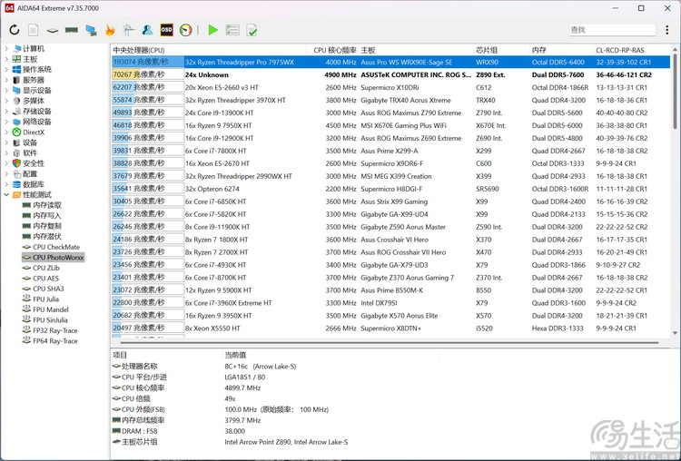This screenshot has height=461, width=681.
Task: Expand the 主板 tree node
Action: (6, 59)
